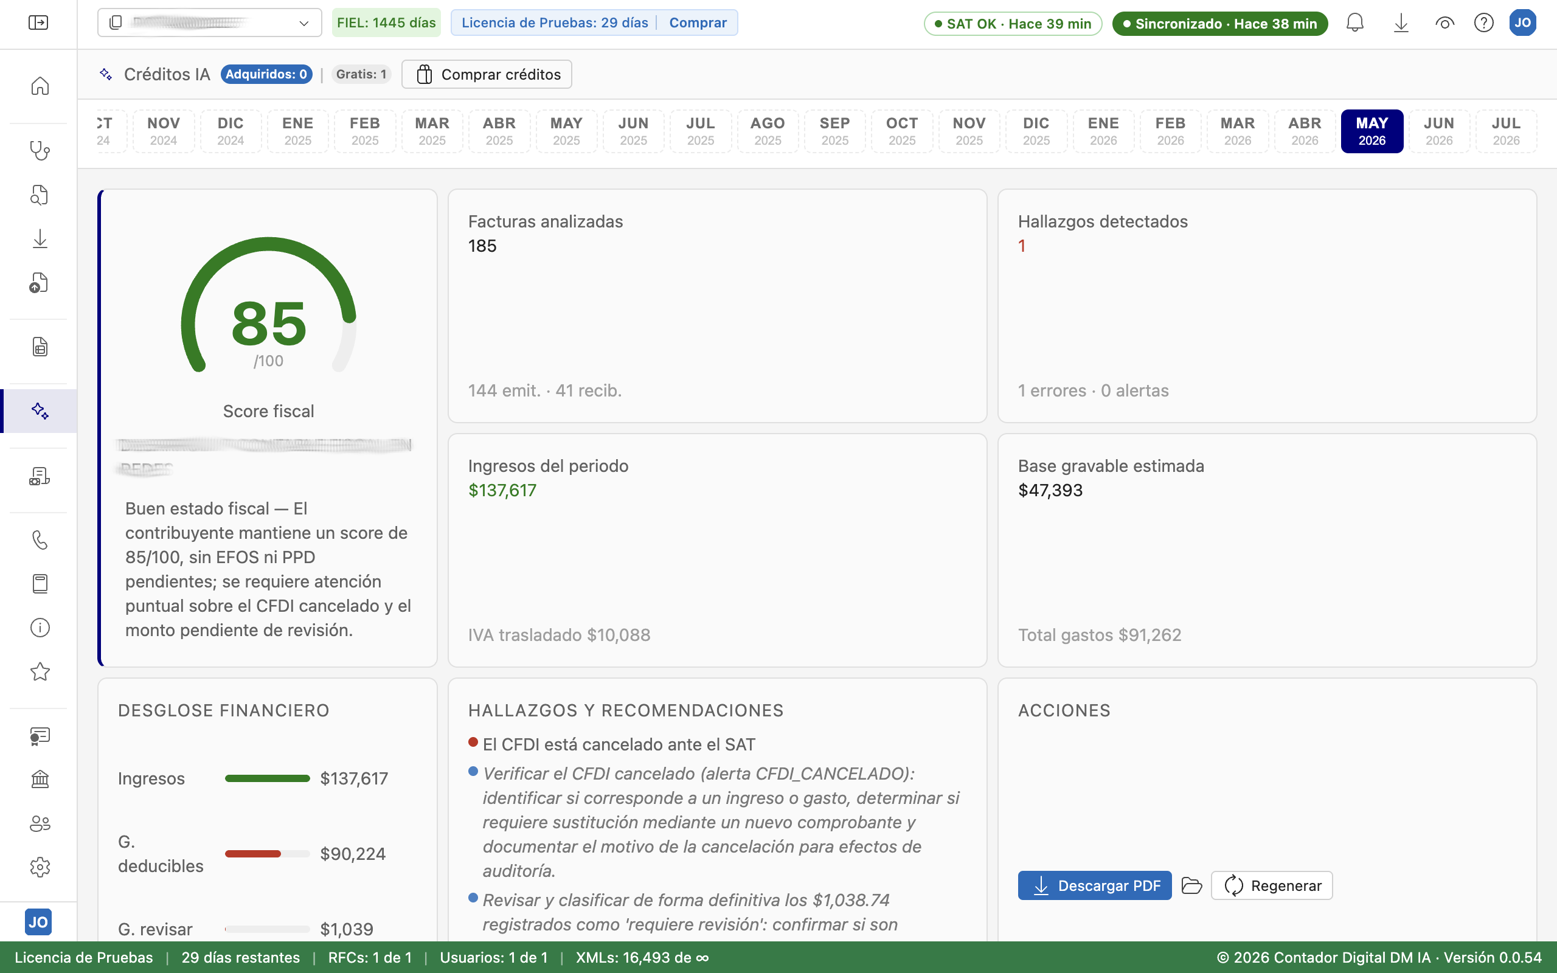This screenshot has height=973, width=1557.
Task: Click the SAT OK status badge
Action: click(1013, 24)
